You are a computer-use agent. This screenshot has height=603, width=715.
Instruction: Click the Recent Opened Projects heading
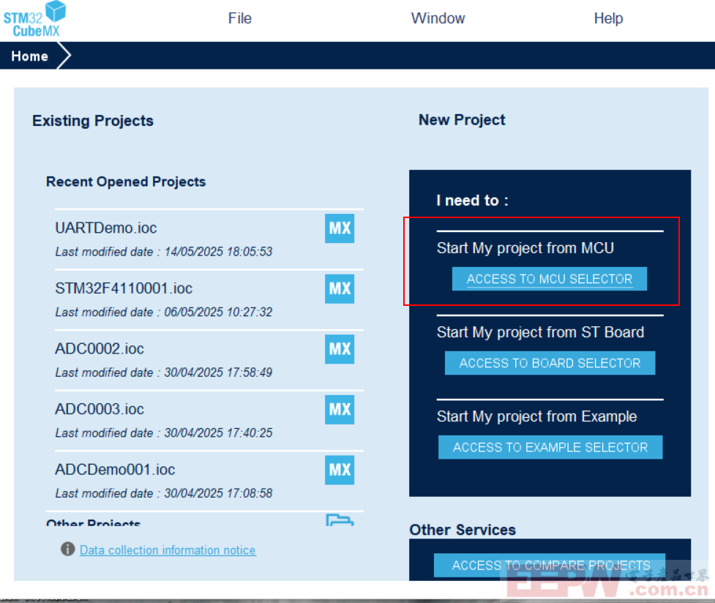point(126,181)
